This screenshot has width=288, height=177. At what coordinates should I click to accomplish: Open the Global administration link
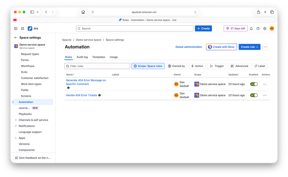189,47
